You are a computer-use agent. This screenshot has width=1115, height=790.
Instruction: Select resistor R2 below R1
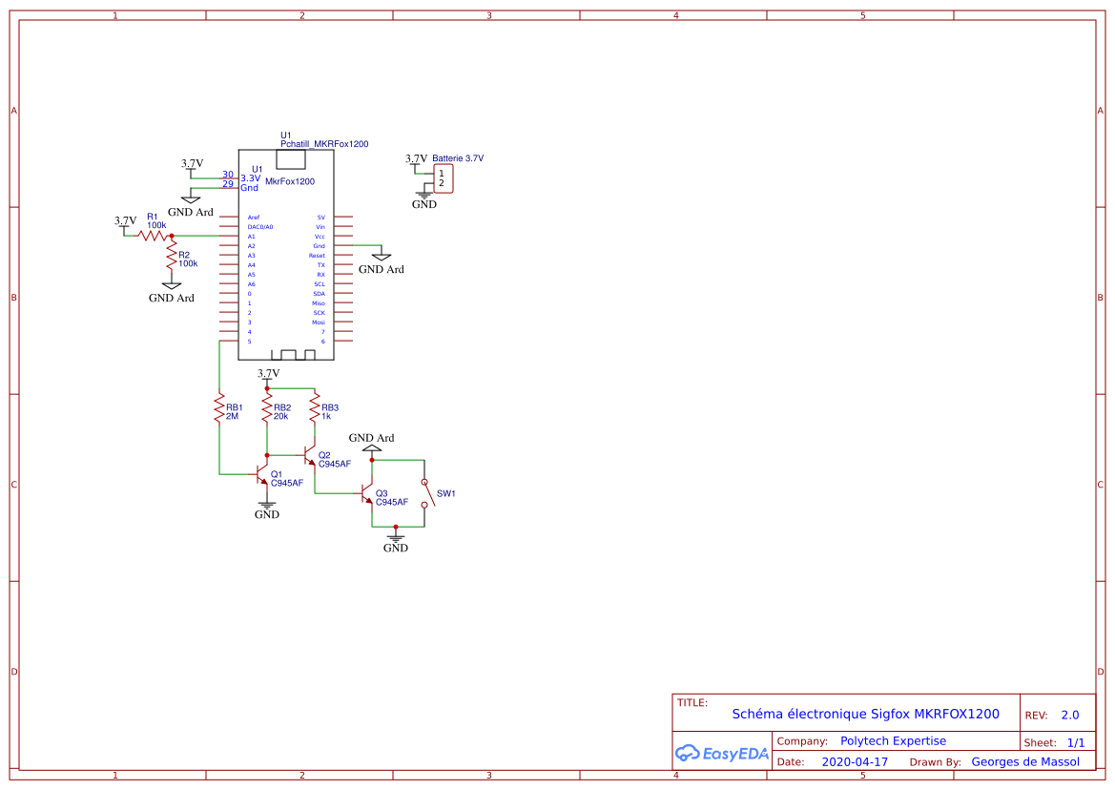pyautogui.click(x=170, y=256)
